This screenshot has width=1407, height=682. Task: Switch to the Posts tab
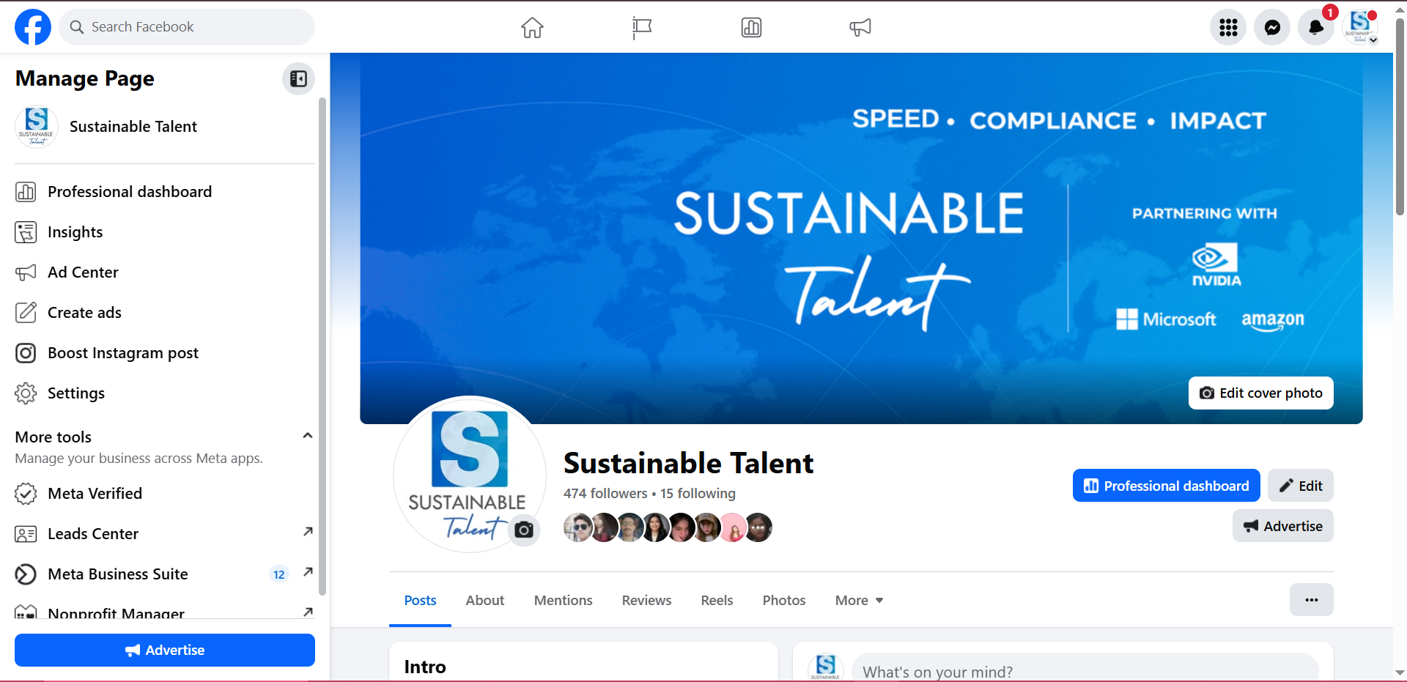click(420, 601)
